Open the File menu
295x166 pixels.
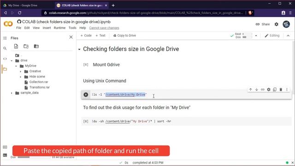pos(18,28)
